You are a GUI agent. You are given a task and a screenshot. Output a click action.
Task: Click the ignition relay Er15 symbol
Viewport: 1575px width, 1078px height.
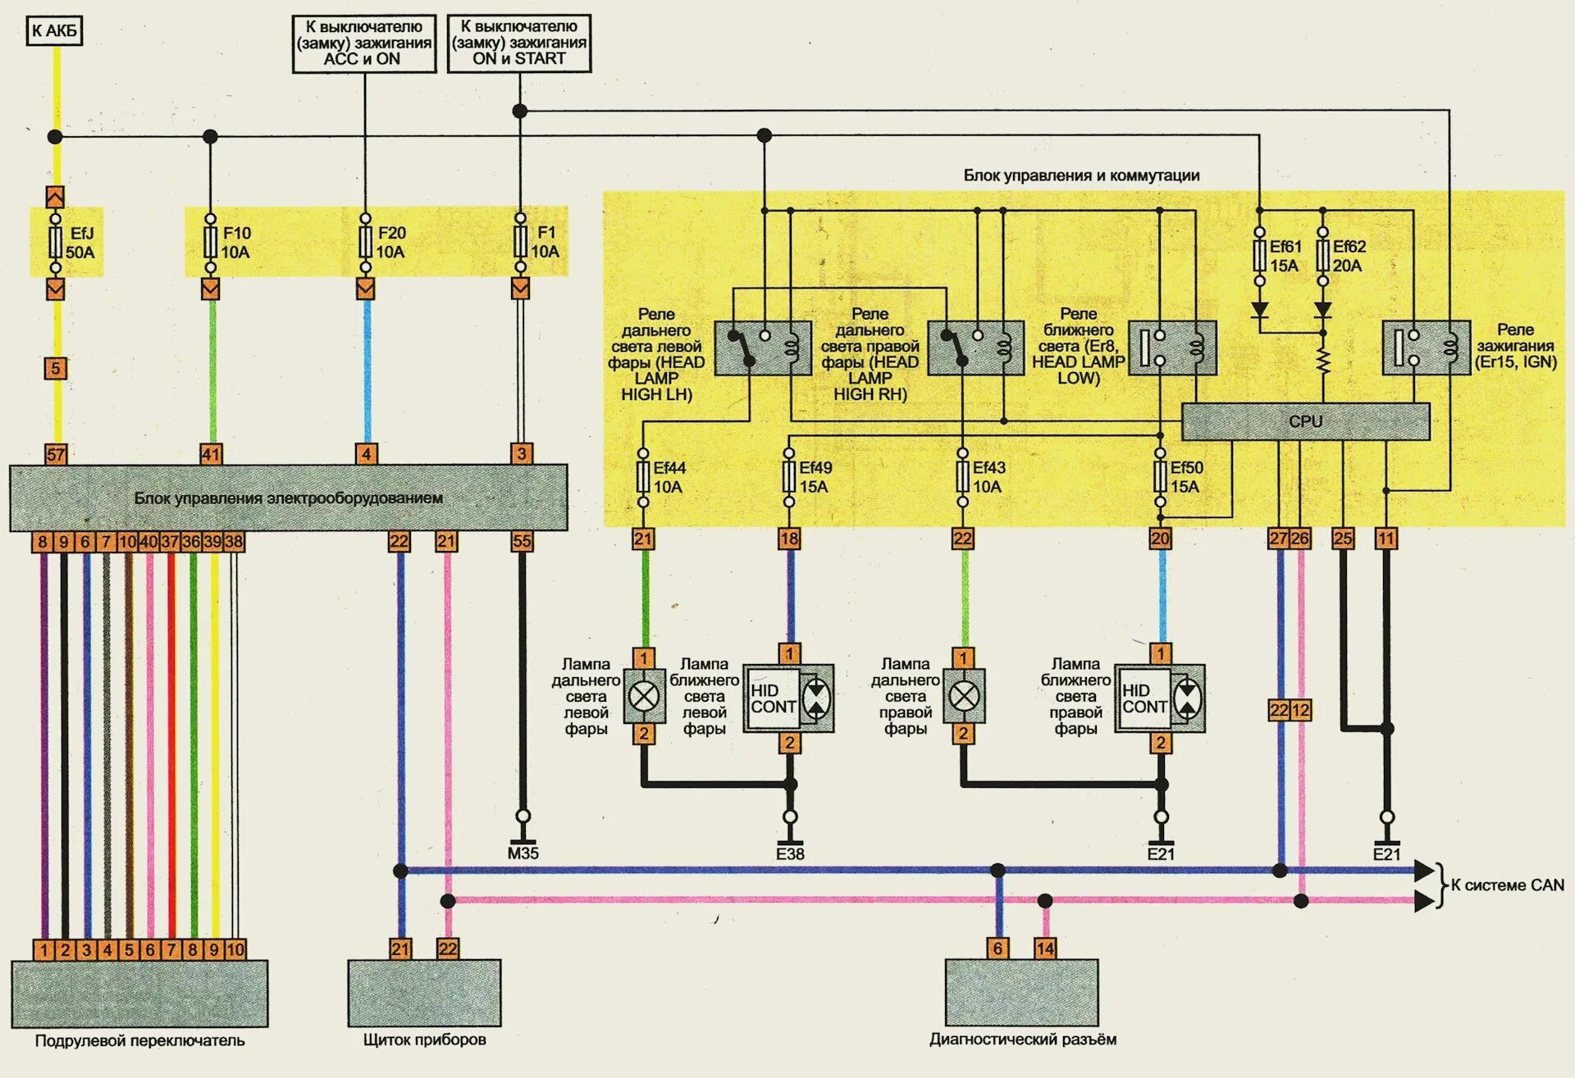1426,348
